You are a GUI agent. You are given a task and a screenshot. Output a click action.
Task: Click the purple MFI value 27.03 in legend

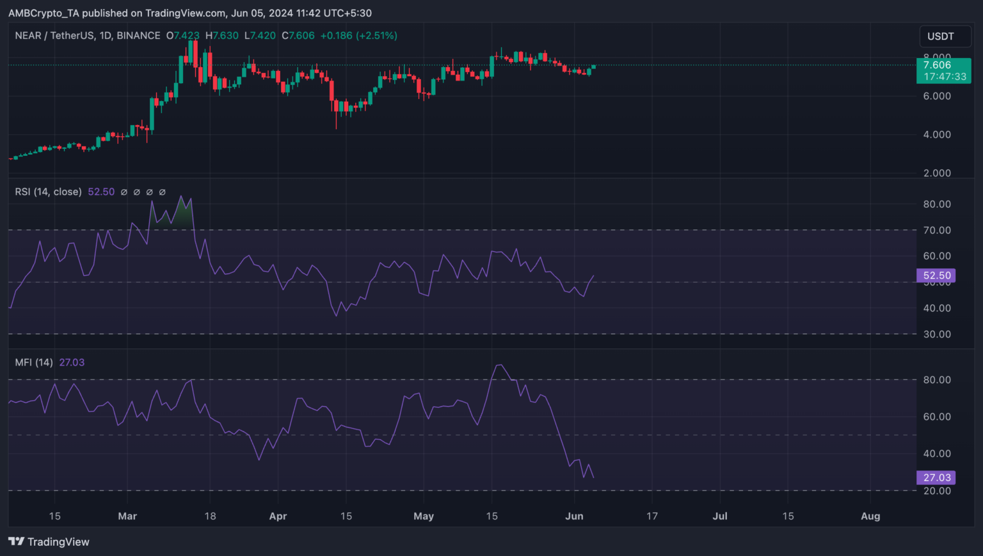72,362
